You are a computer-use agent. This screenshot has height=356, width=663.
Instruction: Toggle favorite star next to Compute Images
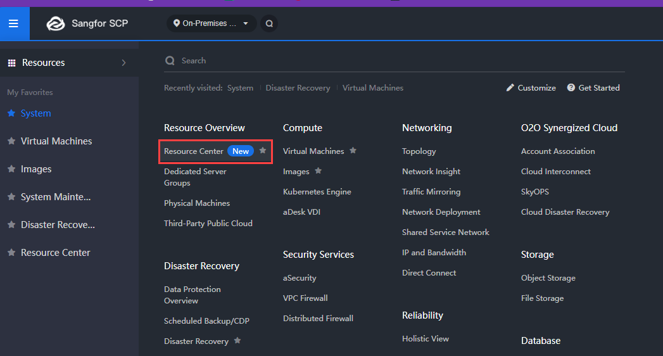click(319, 171)
